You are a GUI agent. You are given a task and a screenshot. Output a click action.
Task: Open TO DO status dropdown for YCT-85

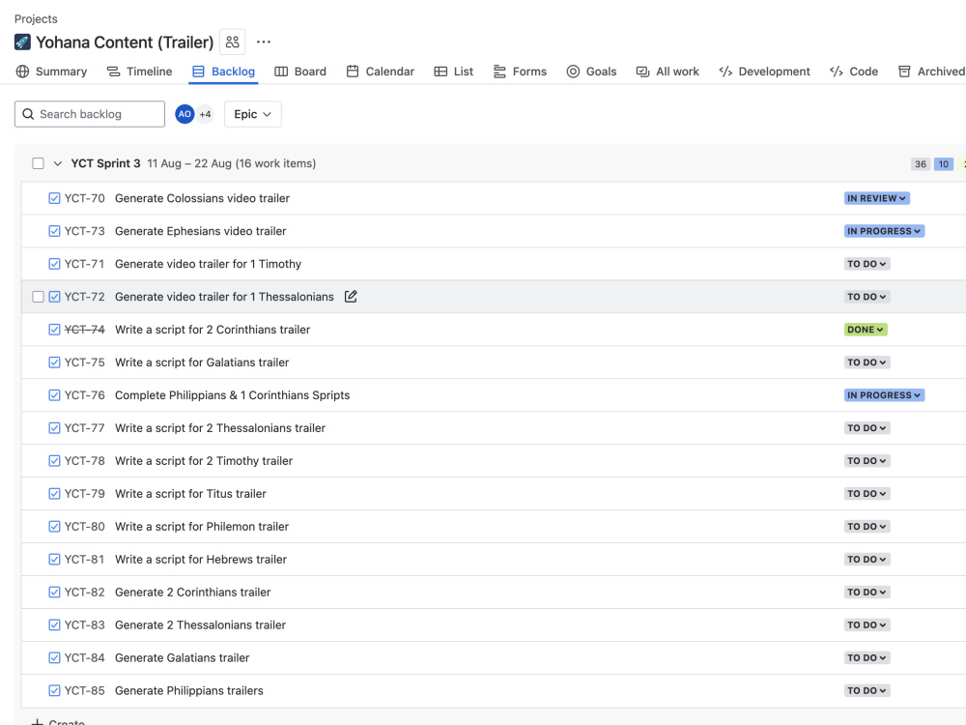point(867,690)
